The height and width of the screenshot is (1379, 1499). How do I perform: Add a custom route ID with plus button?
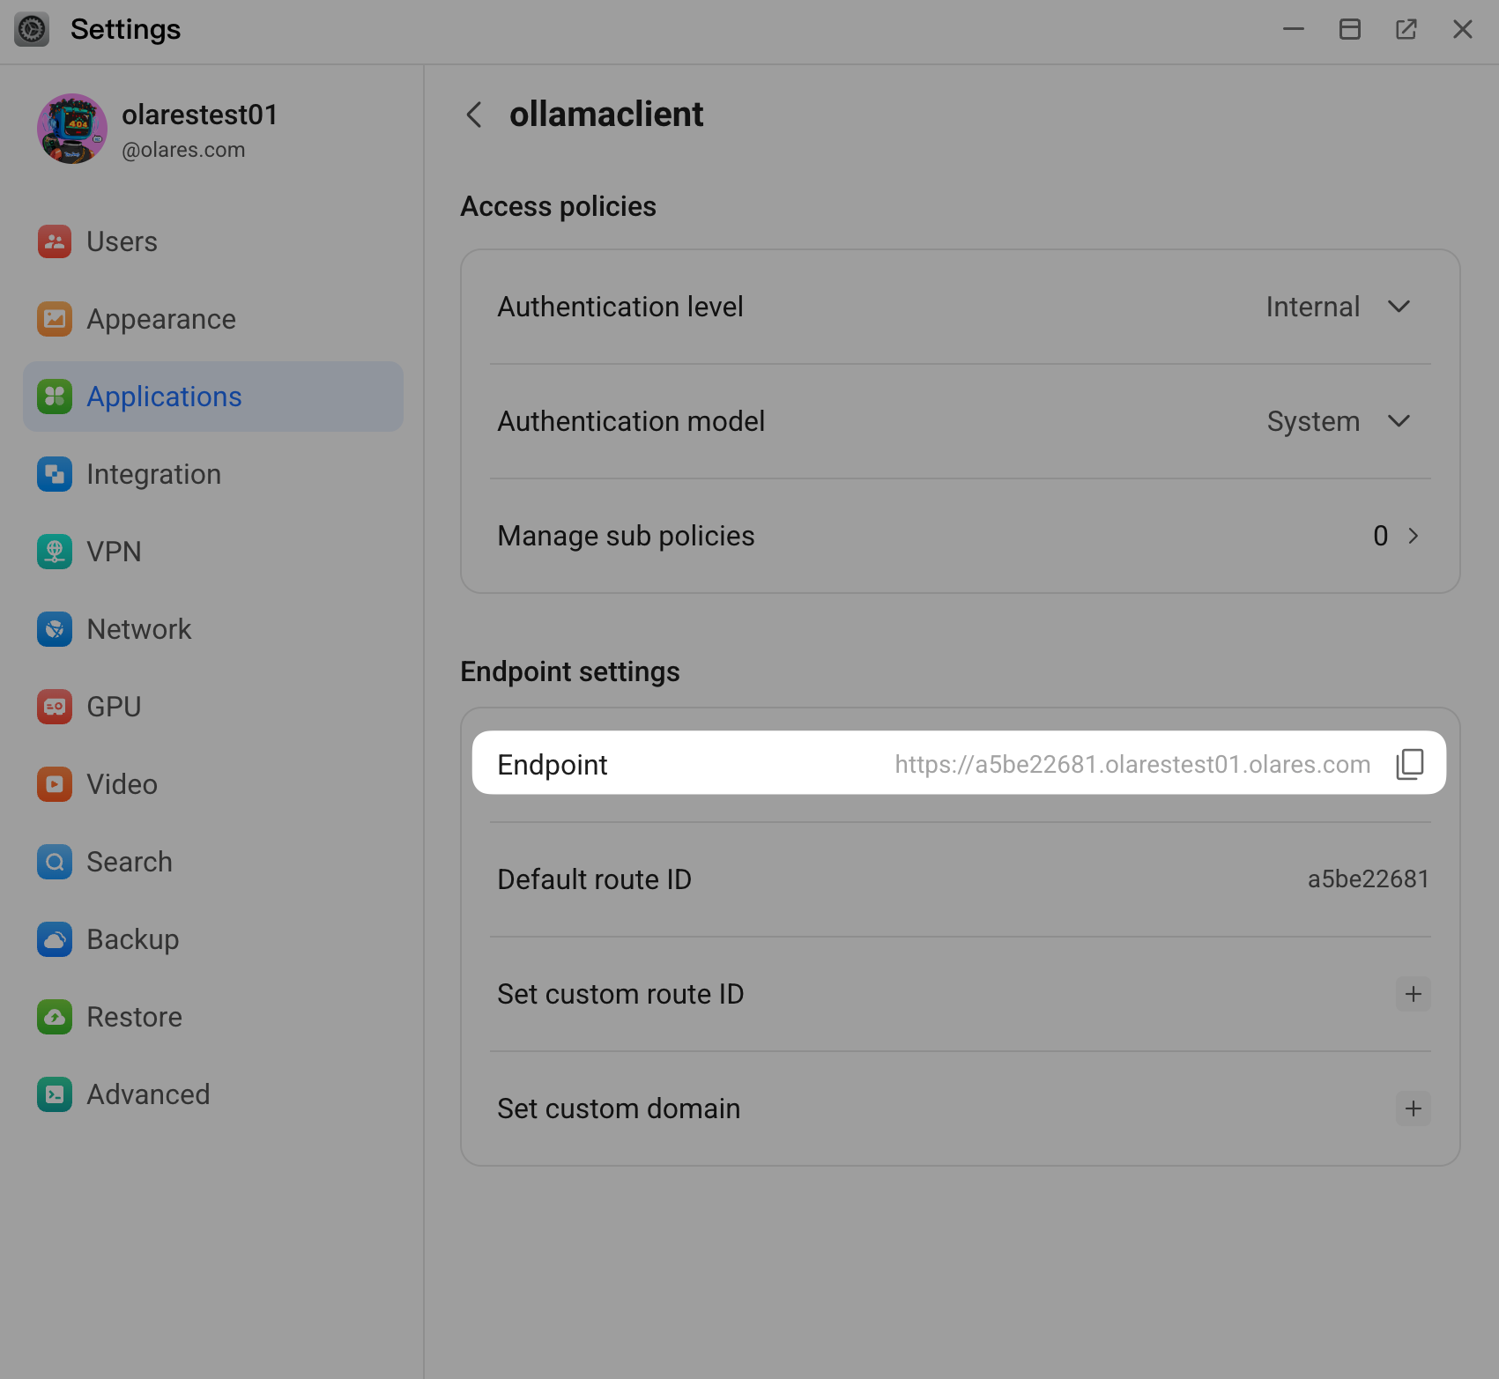[1414, 994]
